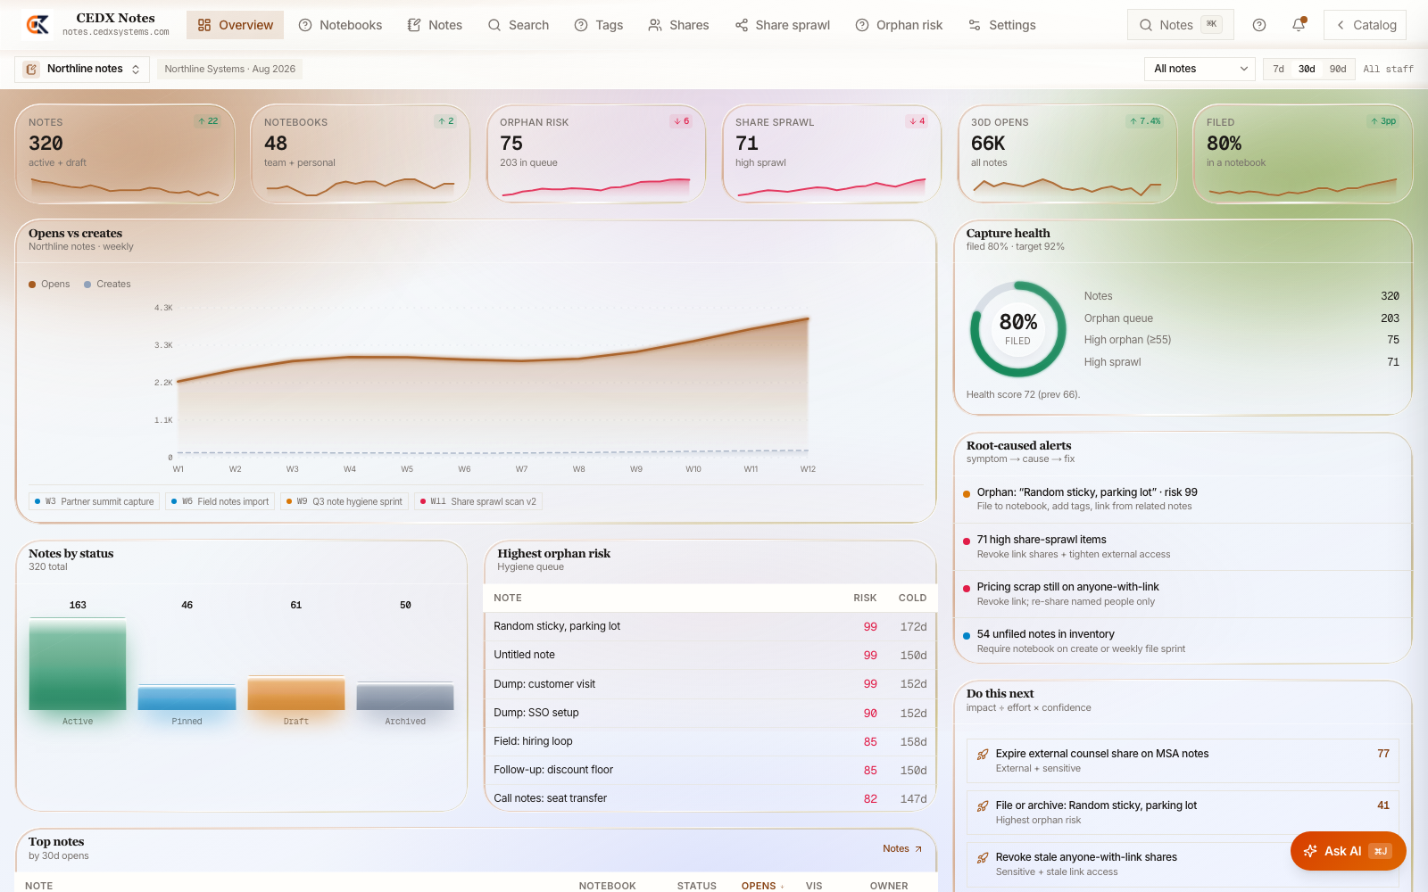Open the 30D OPENS 66K metric card
The width and height of the screenshot is (1428, 892).
tap(1067, 153)
